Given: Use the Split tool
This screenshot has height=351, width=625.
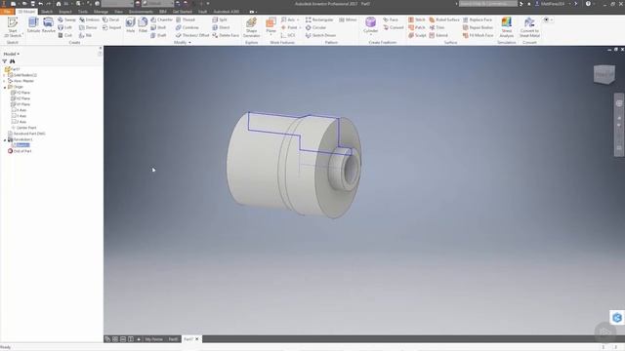Looking at the screenshot, I should click(x=220, y=19).
